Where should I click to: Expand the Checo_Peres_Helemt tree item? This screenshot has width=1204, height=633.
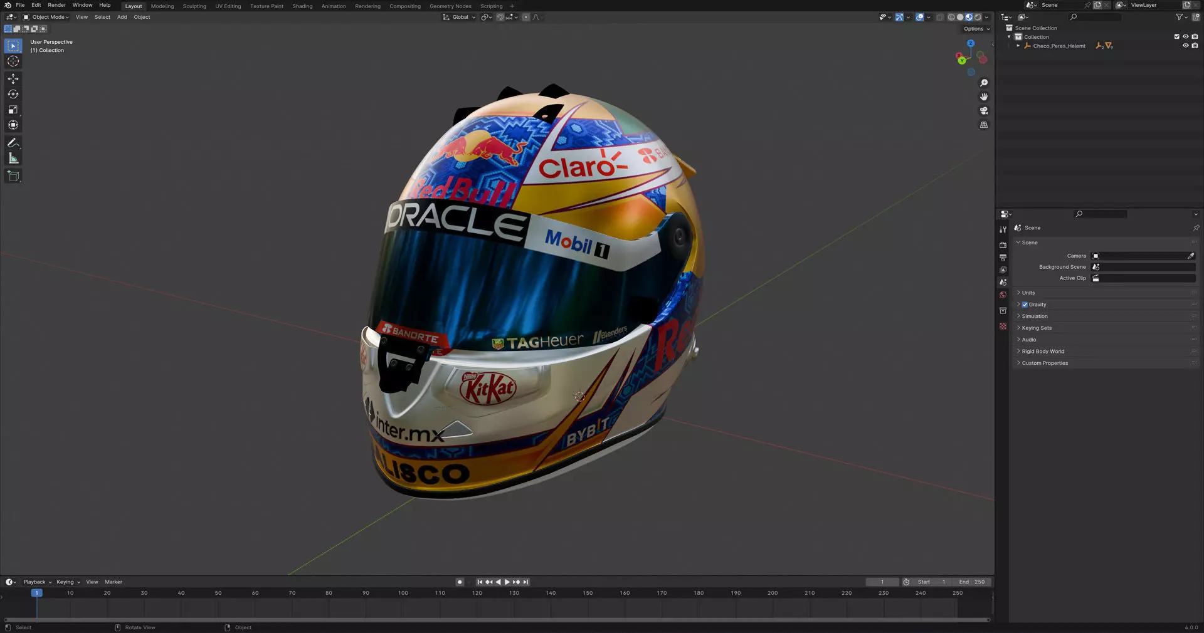[x=1018, y=46]
